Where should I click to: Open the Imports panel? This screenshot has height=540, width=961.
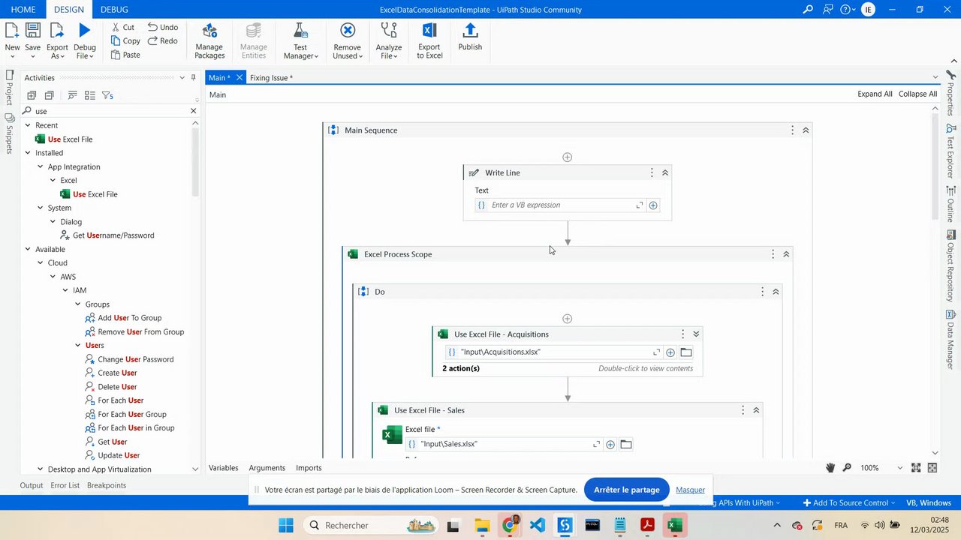click(x=309, y=468)
